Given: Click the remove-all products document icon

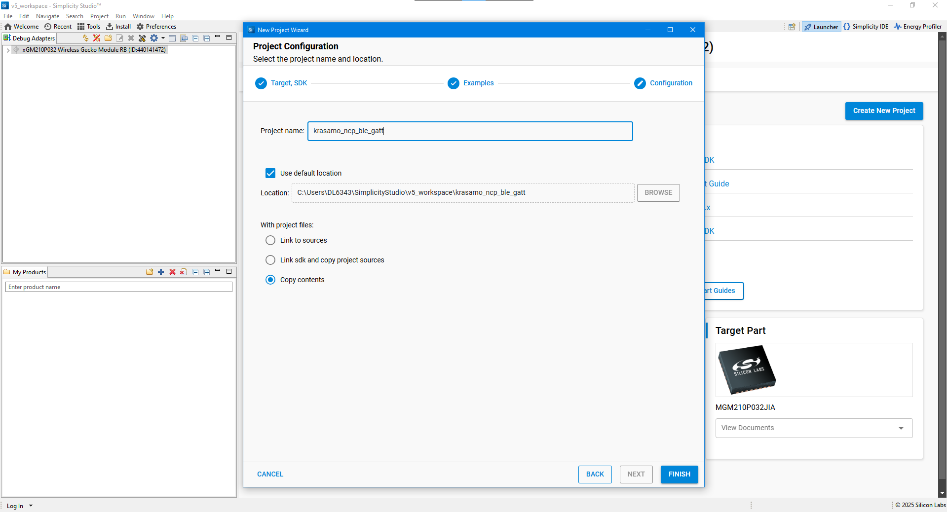Looking at the screenshot, I should coord(184,272).
